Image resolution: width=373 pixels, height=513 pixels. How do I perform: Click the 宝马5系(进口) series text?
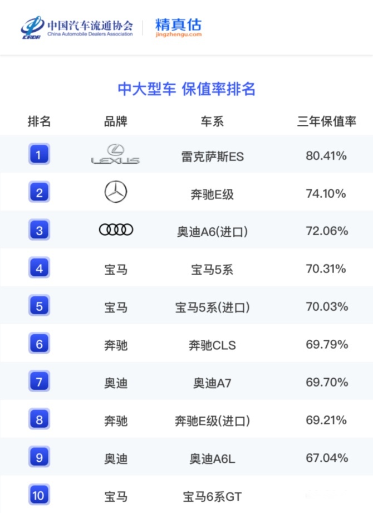[213, 307]
